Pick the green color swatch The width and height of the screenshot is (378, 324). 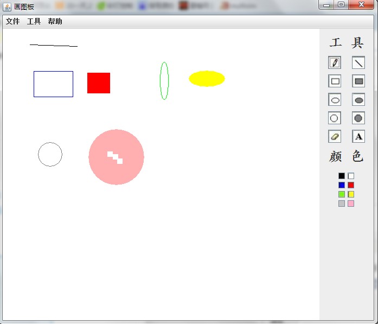(342, 194)
